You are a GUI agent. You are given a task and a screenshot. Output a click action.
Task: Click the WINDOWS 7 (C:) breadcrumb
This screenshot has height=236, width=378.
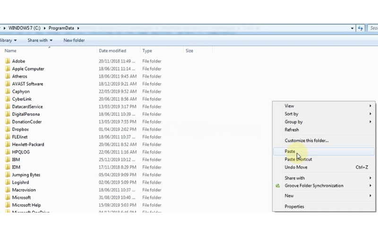coord(25,28)
